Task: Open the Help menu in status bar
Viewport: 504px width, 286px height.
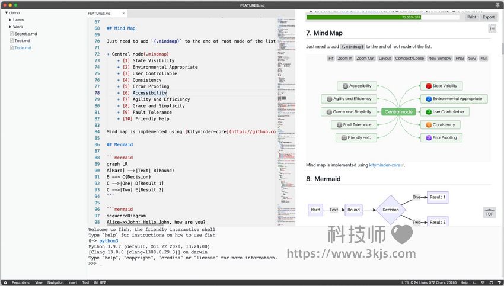Action: 464,283
